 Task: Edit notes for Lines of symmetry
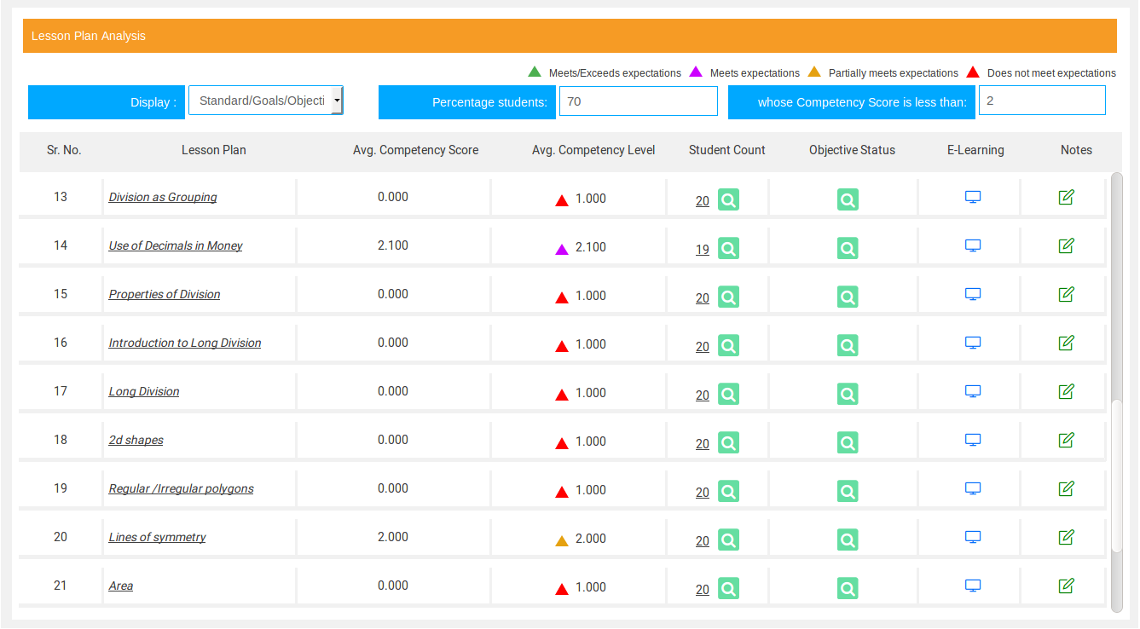(x=1066, y=537)
